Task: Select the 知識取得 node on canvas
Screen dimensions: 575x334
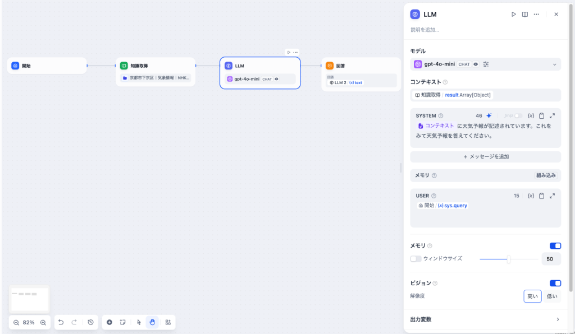Action: (x=156, y=66)
